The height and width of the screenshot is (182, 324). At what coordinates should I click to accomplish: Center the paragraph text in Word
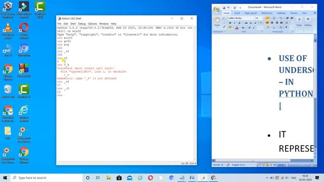272,23
